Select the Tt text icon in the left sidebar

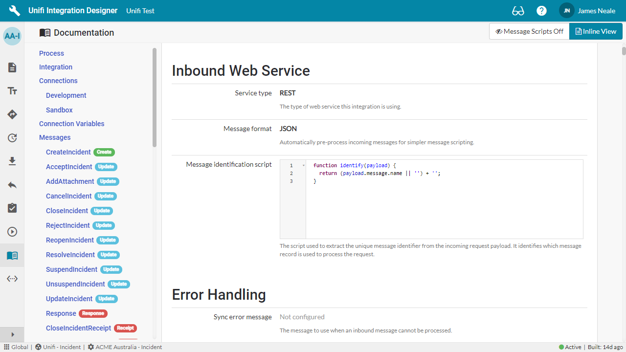pos(12,90)
